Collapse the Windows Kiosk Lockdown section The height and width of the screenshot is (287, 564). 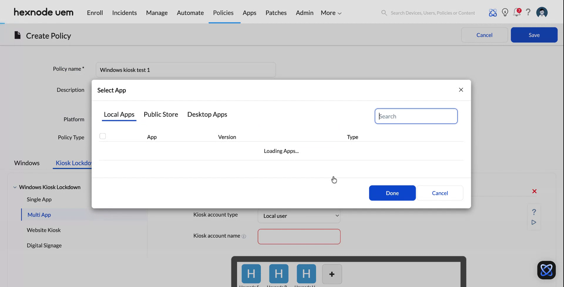pos(14,187)
